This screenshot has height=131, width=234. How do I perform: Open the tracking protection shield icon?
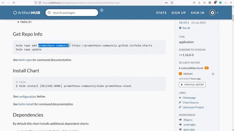coord(36,3)
